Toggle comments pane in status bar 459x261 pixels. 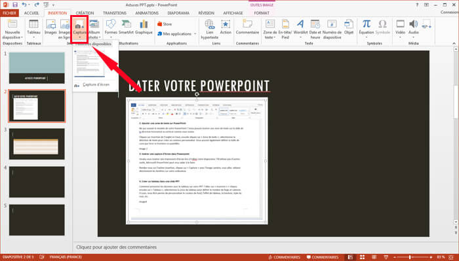pos(323,257)
